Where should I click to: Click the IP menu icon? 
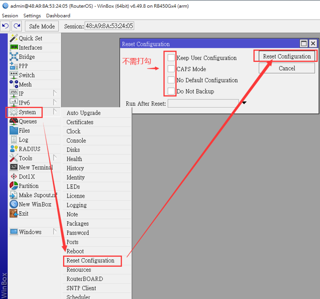(14, 94)
